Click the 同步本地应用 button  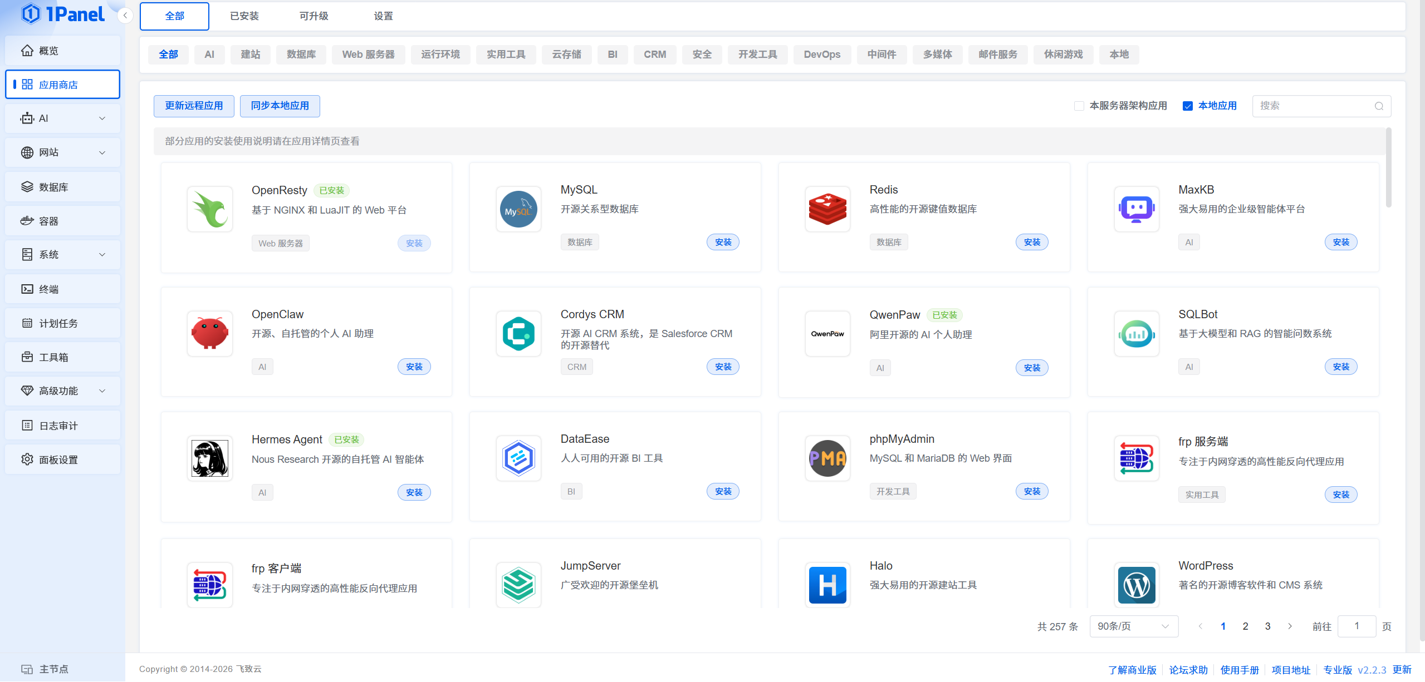coord(280,106)
